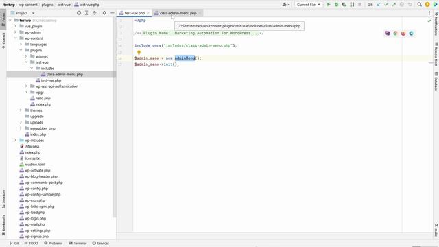Collapse the plugins folder

21,50
